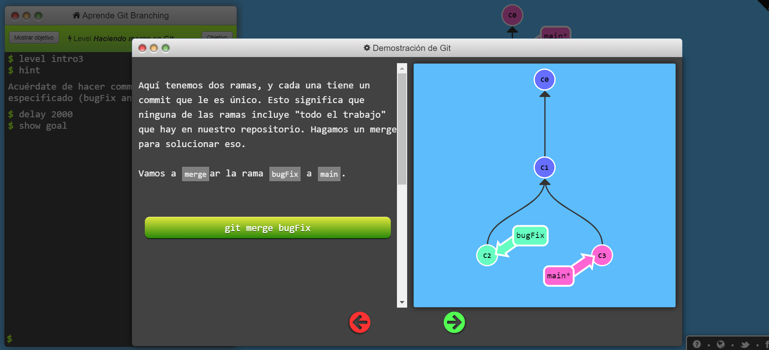Screen dimensions: 769x350
Task: Select the main* branch label in demo
Action: (558, 276)
